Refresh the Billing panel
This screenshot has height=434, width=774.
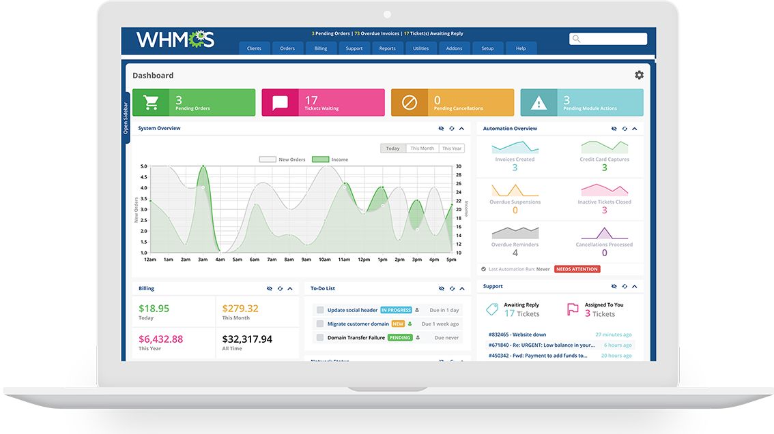pyautogui.click(x=280, y=289)
